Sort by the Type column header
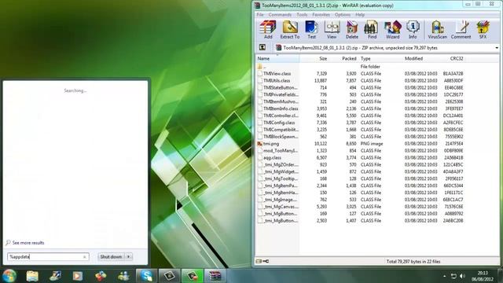The height and width of the screenshot is (283, 503). point(380,58)
